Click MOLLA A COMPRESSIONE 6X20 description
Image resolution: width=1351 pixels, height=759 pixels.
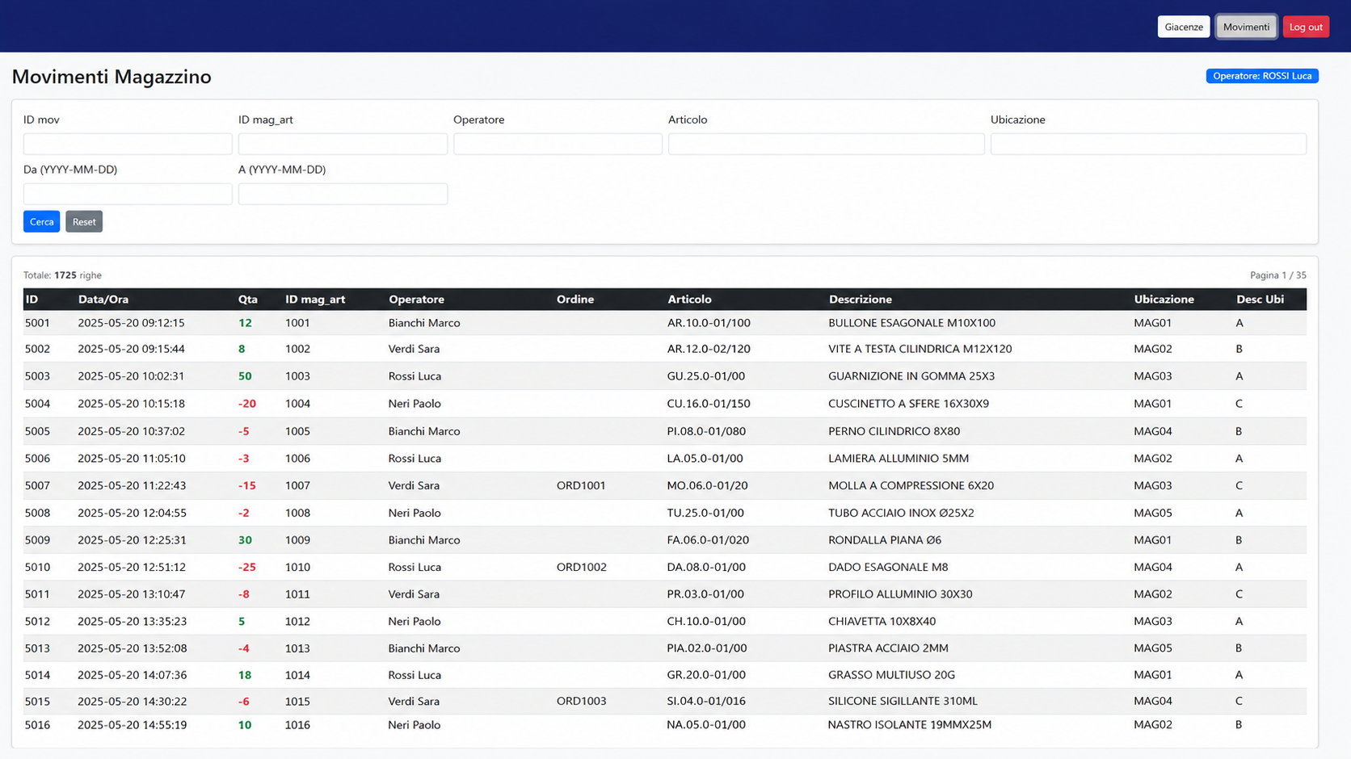(911, 485)
